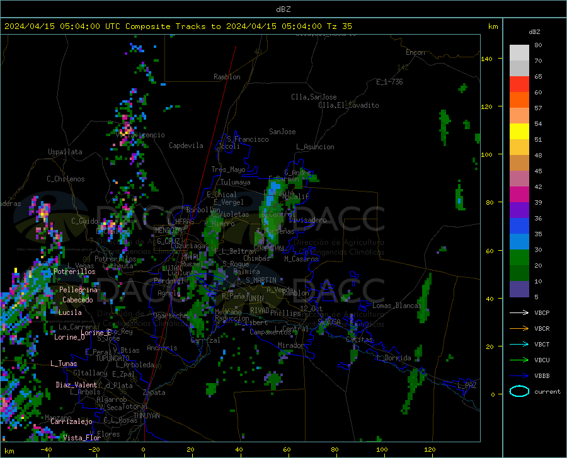This screenshot has width=567, height=458.
Task: Click the Anchoris label
Action: click(x=162, y=348)
